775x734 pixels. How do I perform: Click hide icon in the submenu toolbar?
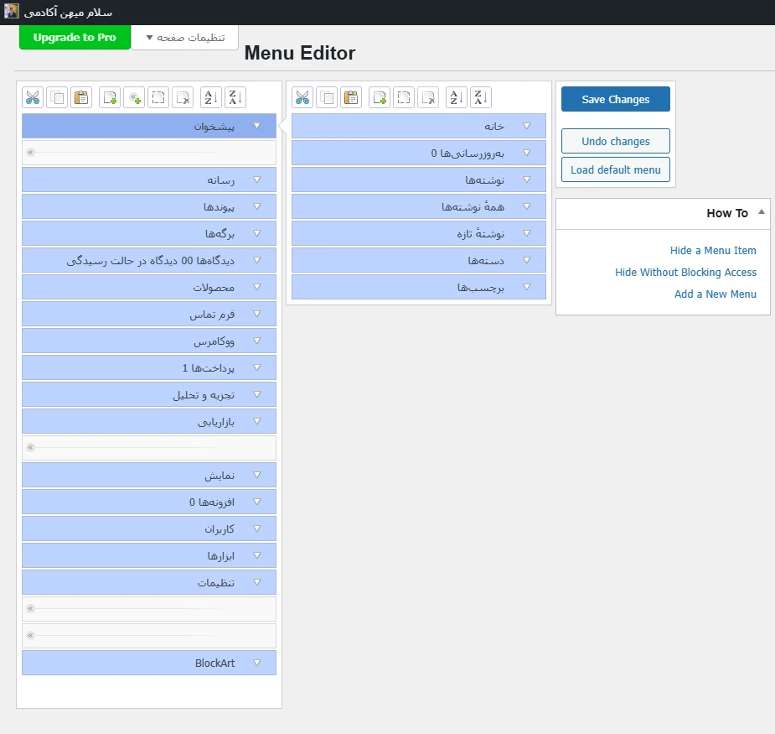(x=405, y=97)
